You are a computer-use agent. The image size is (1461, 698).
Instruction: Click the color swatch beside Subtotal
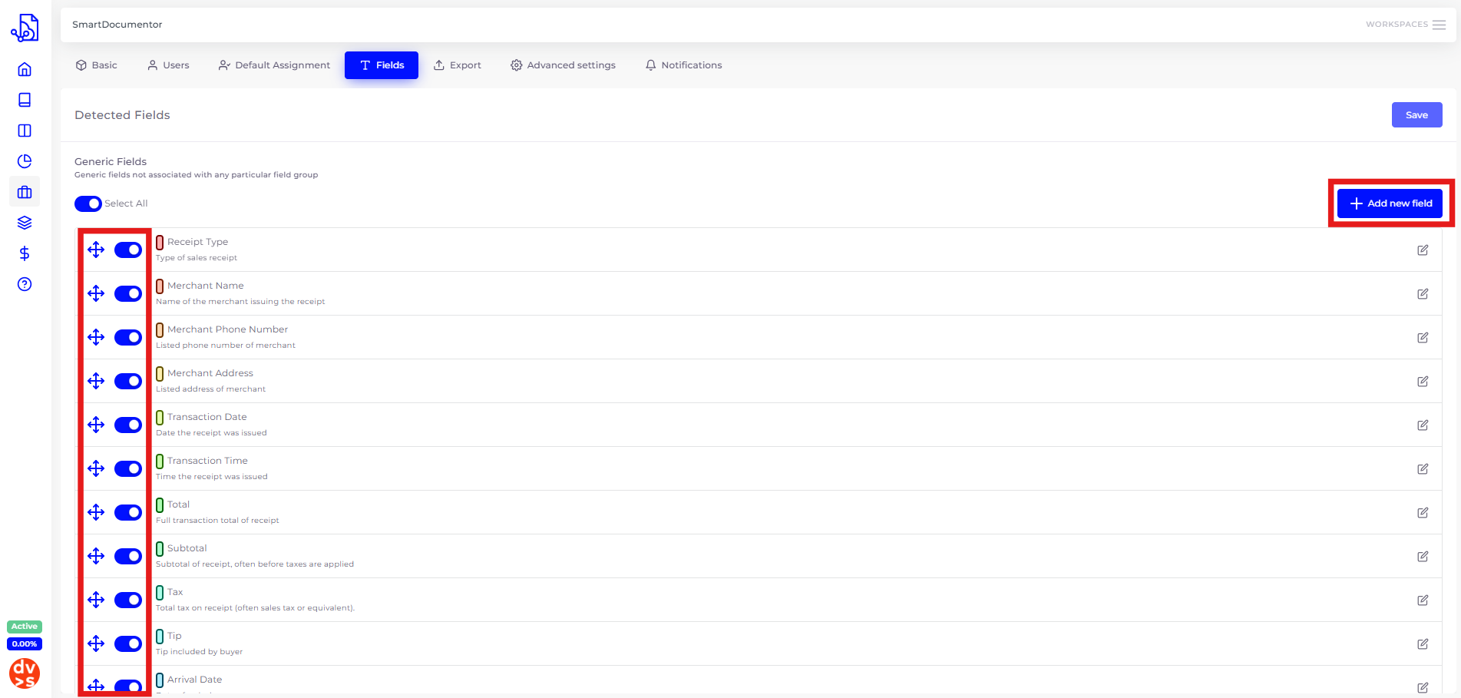coord(160,548)
